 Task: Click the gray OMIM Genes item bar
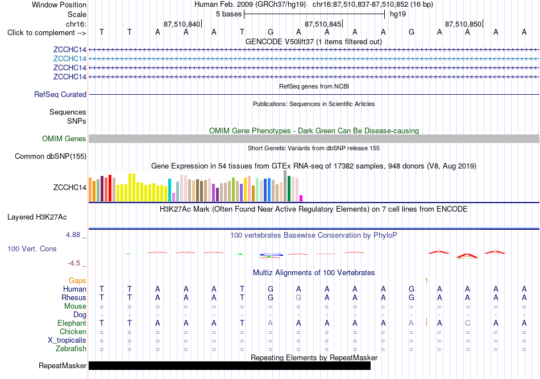[x=314, y=139]
